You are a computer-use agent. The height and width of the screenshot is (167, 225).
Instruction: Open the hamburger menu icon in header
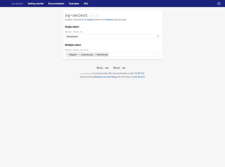(5, 4)
